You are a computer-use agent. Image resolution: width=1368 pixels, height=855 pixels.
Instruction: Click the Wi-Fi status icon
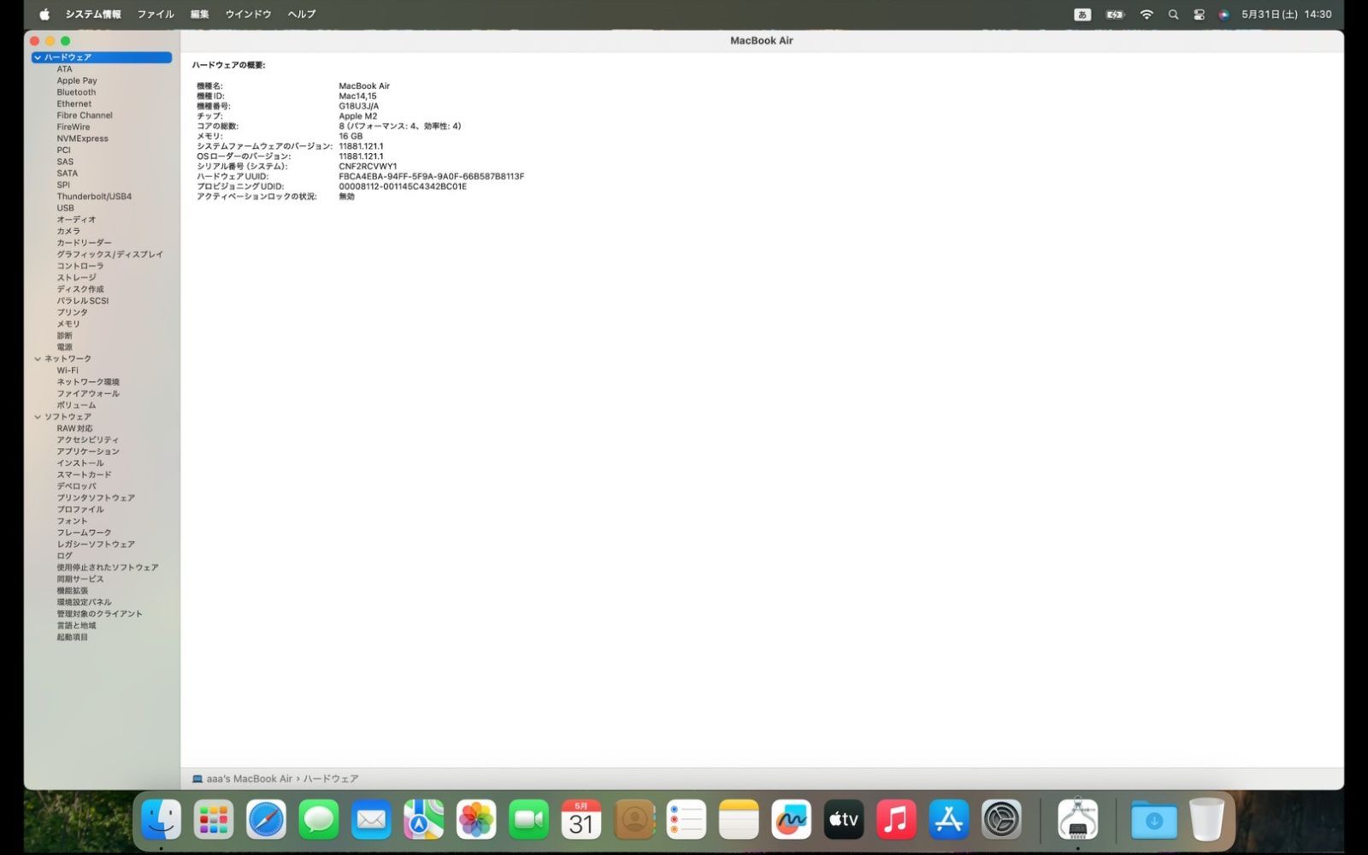coord(1147,14)
